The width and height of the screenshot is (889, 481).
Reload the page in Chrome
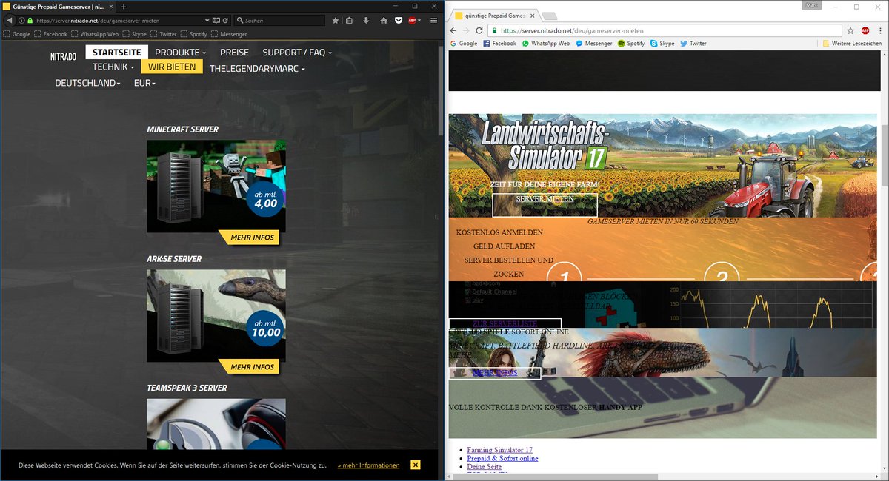pyautogui.click(x=479, y=31)
